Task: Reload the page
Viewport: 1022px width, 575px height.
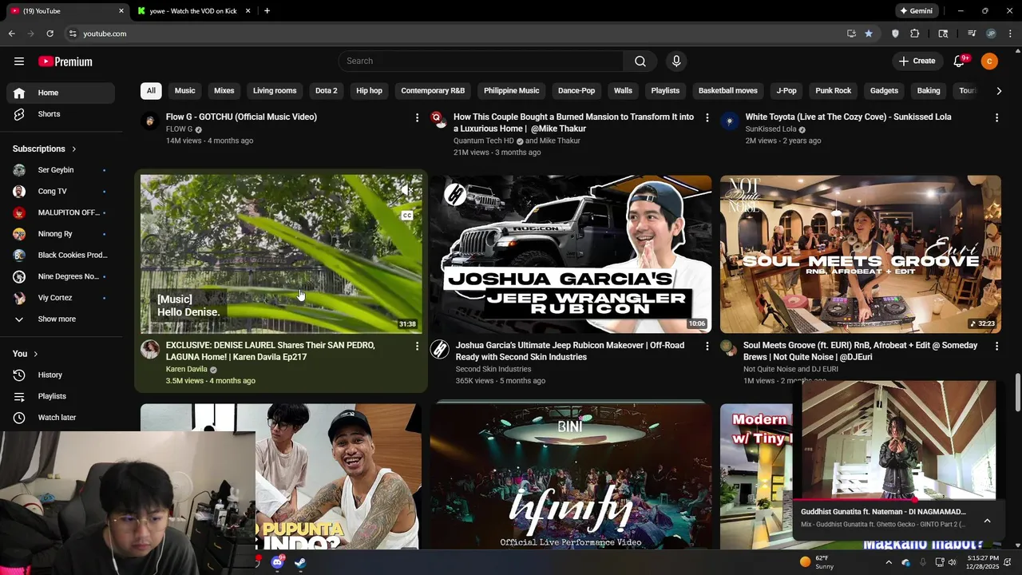Action: 50,34
